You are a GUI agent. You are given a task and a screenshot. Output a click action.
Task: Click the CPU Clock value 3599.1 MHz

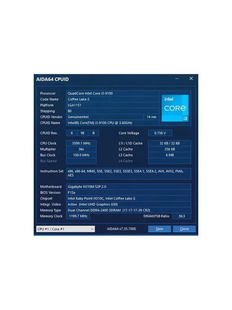coord(81,143)
